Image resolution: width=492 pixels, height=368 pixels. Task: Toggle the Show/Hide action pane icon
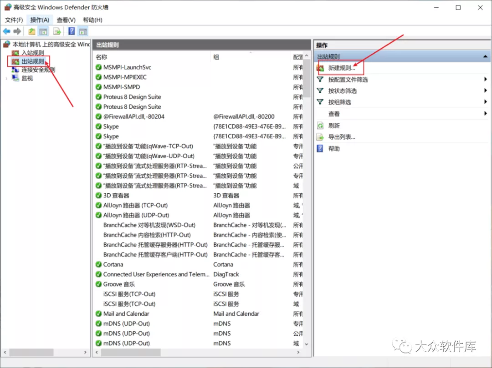pyautogui.click(x=83, y=31)
